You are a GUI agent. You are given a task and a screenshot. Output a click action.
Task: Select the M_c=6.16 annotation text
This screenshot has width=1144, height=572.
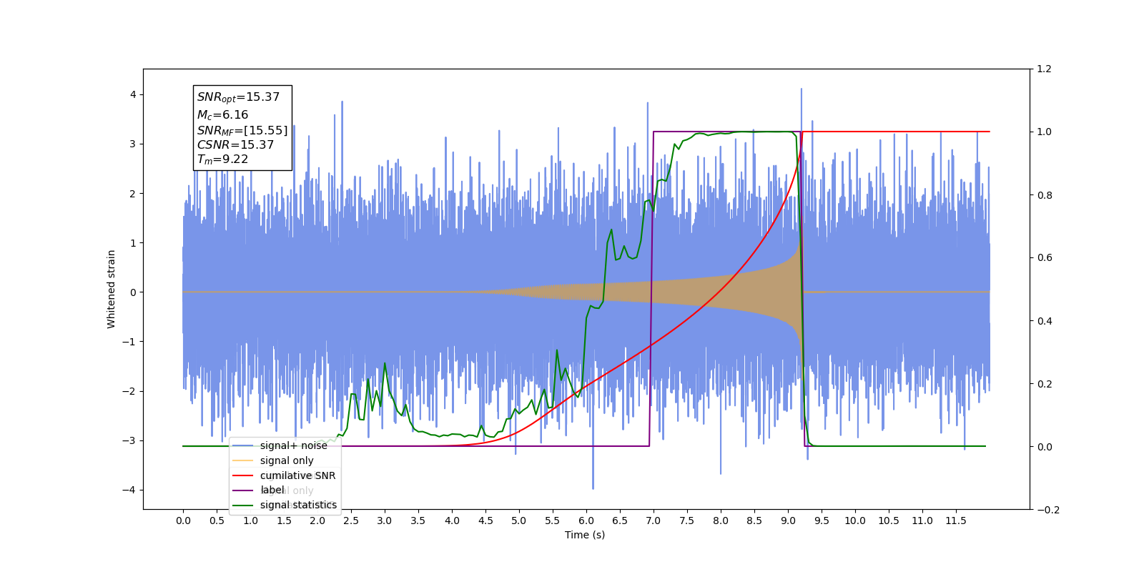(x=222, y=115)
